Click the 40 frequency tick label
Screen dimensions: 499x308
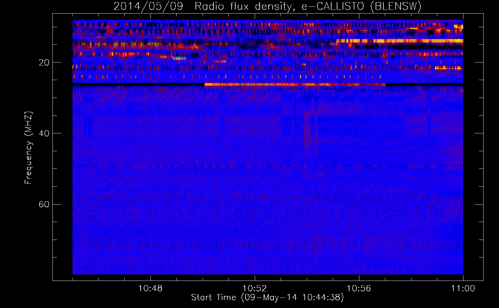44,133
